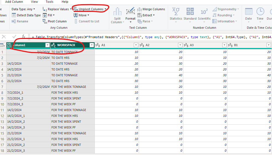
Task: Click the Format text icon
Action: tap(130, 11)
